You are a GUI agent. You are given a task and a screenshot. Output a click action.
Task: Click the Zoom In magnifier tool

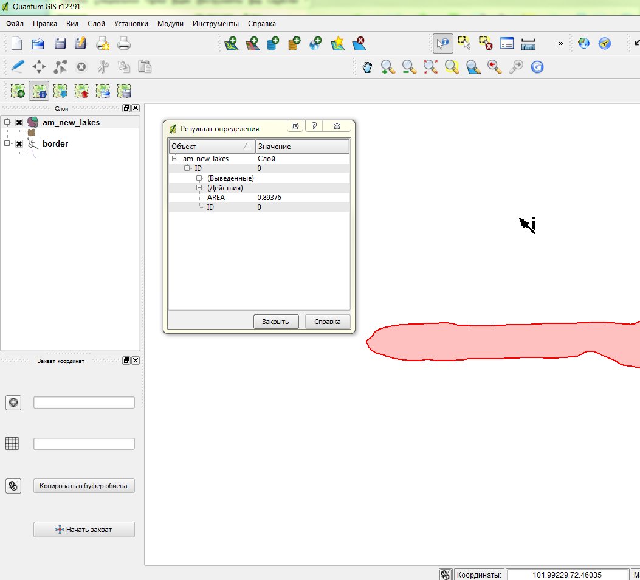point(388,67)
